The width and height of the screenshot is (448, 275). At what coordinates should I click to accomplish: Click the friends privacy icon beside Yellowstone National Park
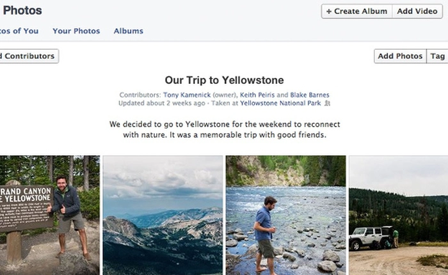tap(328, 103)
